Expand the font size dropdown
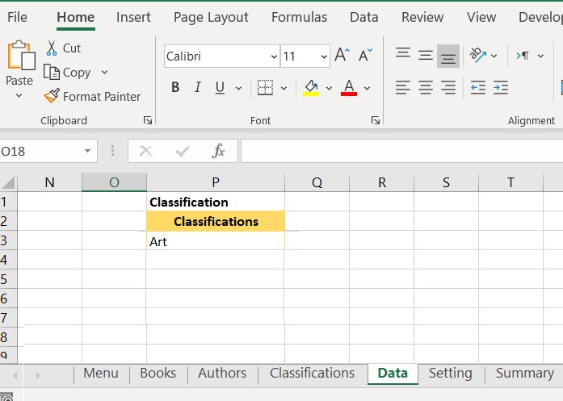The width and height of the screenshot is (563, 401). point(324,56)
